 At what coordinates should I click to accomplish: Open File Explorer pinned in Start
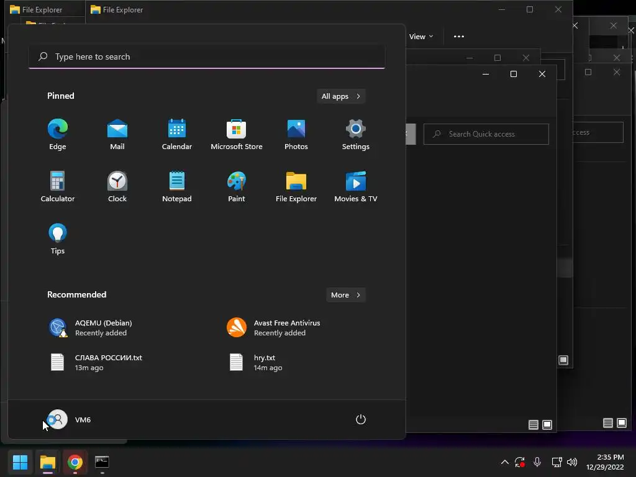pyautogui.click(x=296, y=186)
